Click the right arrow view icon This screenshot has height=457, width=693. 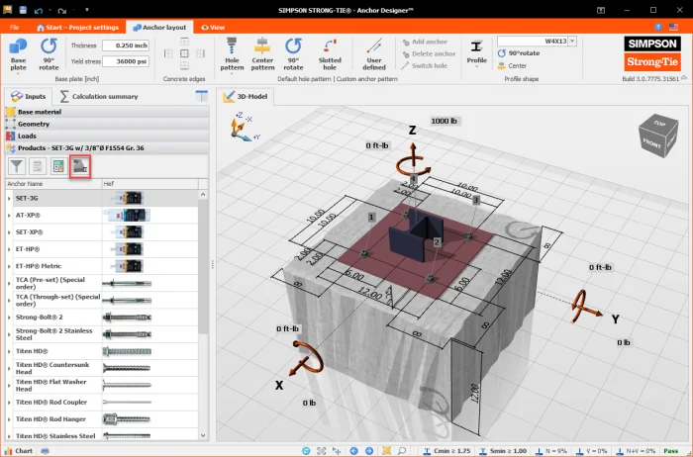tap(369, 451)
